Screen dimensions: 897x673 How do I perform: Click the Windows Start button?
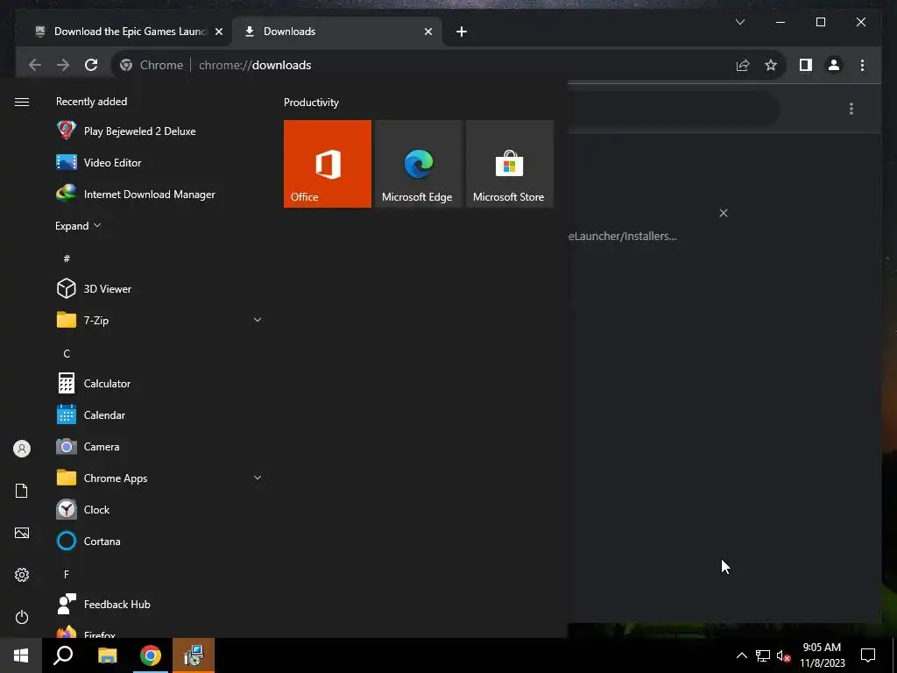click(21, 655)
